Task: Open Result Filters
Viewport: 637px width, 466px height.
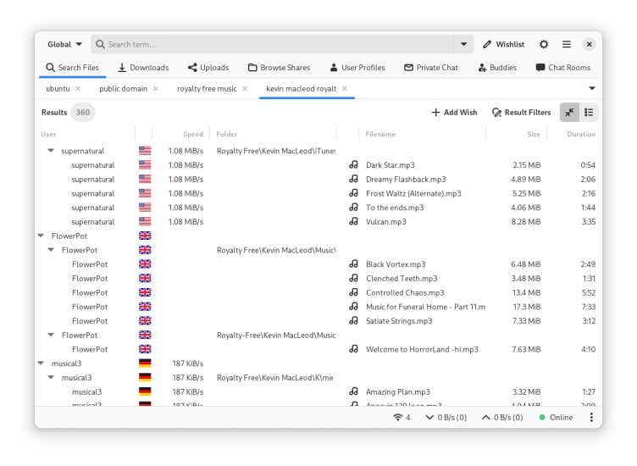Action: (x=521, y=112)
